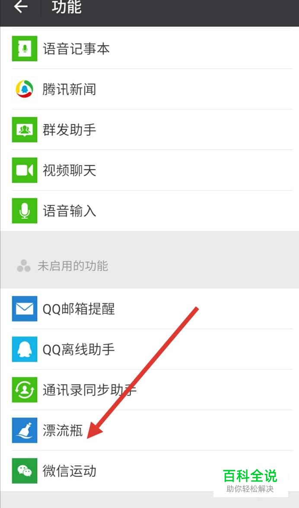Tap the 视频聊天 video camera icon
The image size is (299, 508).
(x=25, y=170)
